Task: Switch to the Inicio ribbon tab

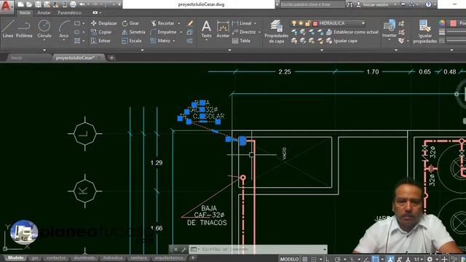Action: pos(24,13)
